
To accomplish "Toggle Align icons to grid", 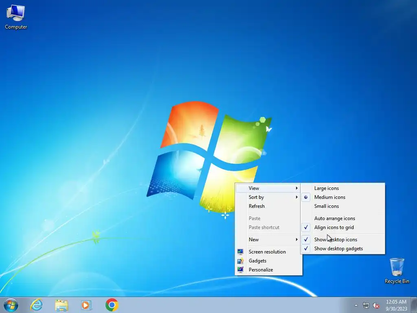I will 343,227.
